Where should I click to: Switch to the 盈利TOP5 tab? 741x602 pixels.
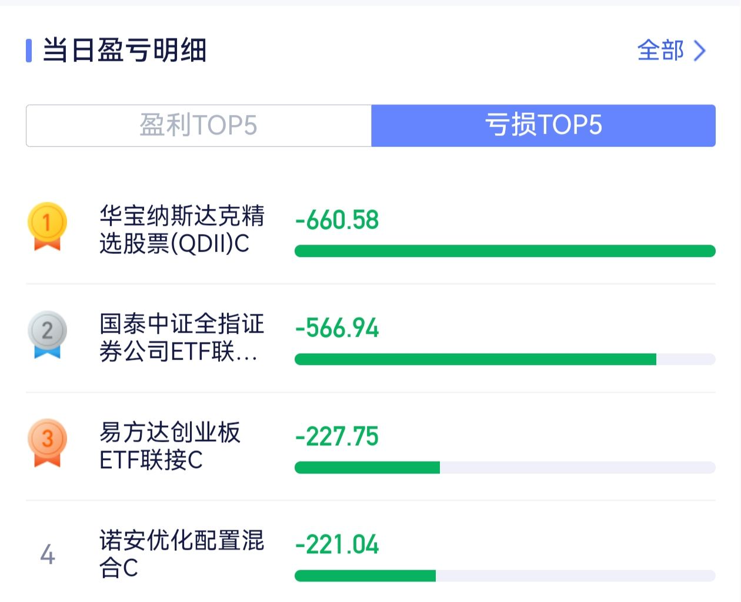click(x=198, y=125)
